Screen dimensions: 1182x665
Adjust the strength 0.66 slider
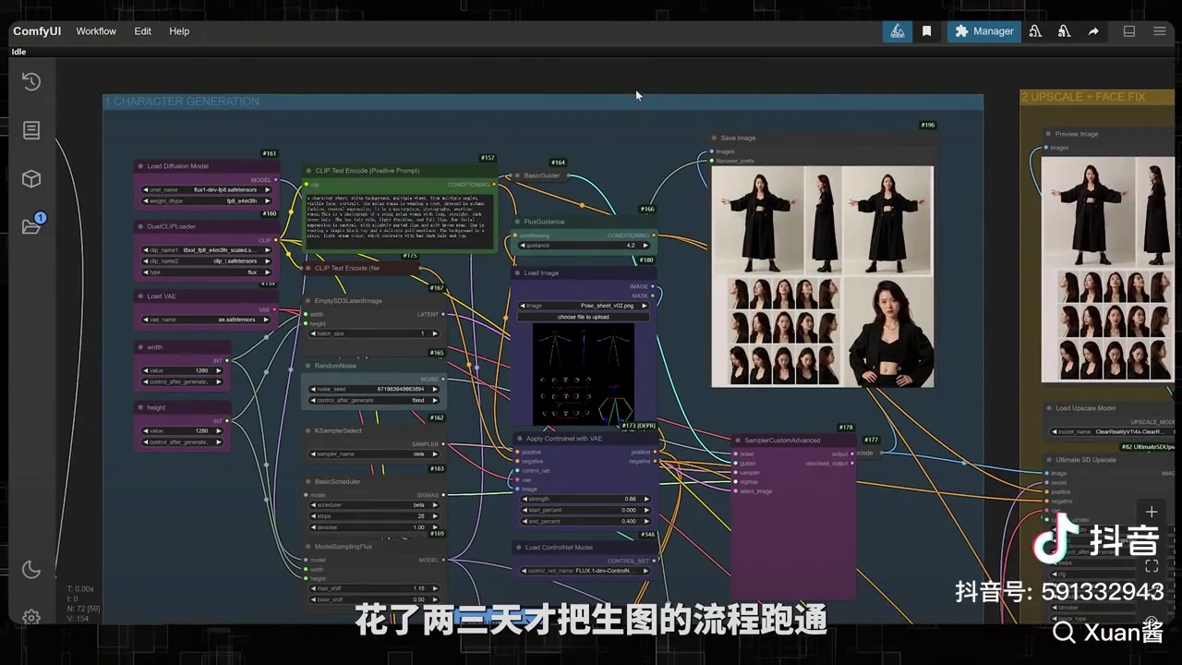pos(585,499)
